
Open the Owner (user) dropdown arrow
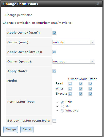[x=92, y=42]
